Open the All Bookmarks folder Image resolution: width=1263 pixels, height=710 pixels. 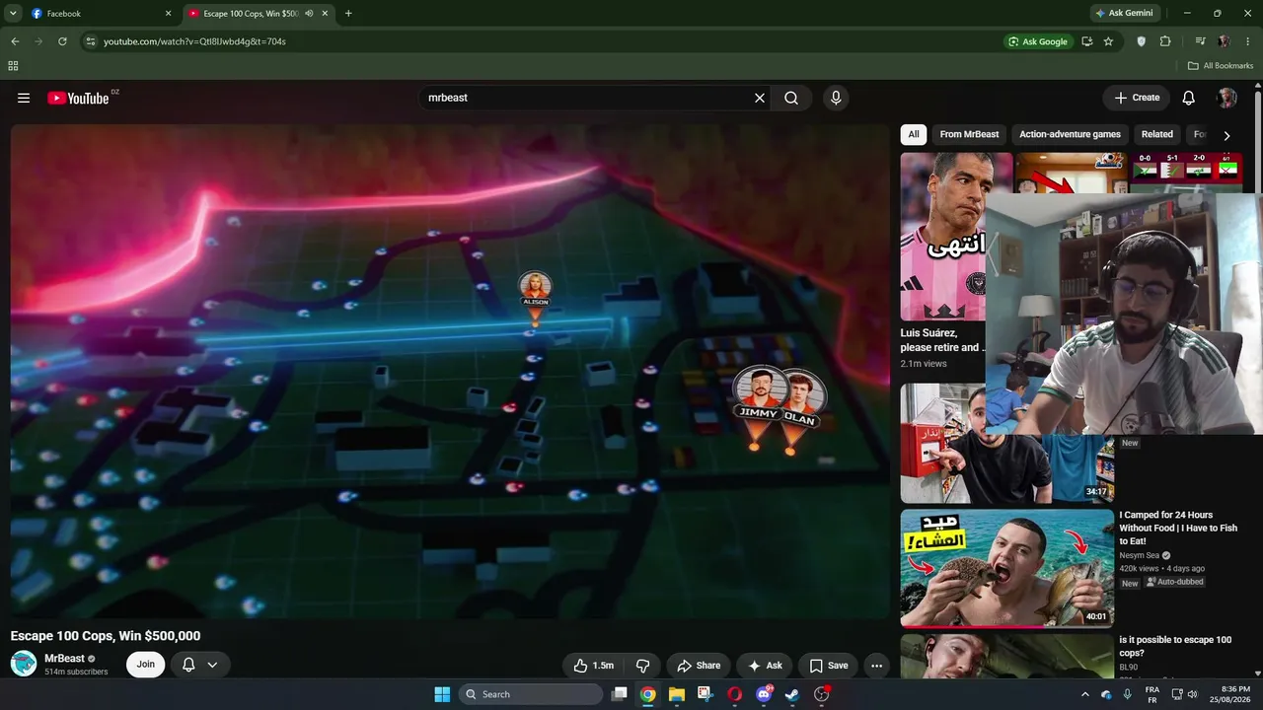click(1221, 66)
